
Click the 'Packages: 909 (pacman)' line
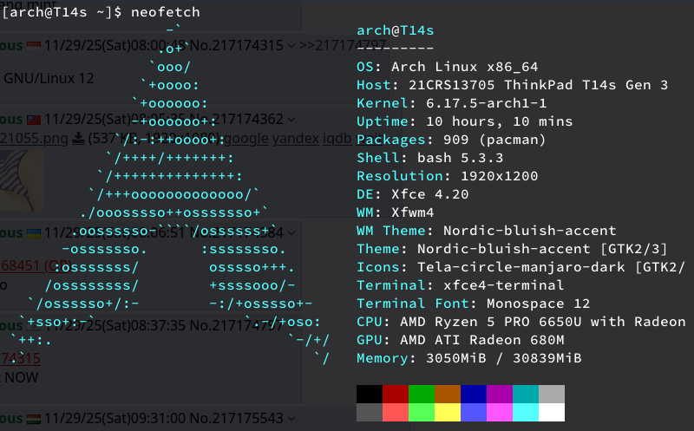[x=451, y=140]
